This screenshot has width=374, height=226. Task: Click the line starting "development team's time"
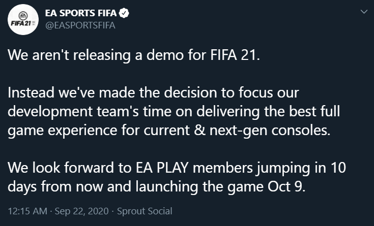pyautogui.click(x=174, y=111)
